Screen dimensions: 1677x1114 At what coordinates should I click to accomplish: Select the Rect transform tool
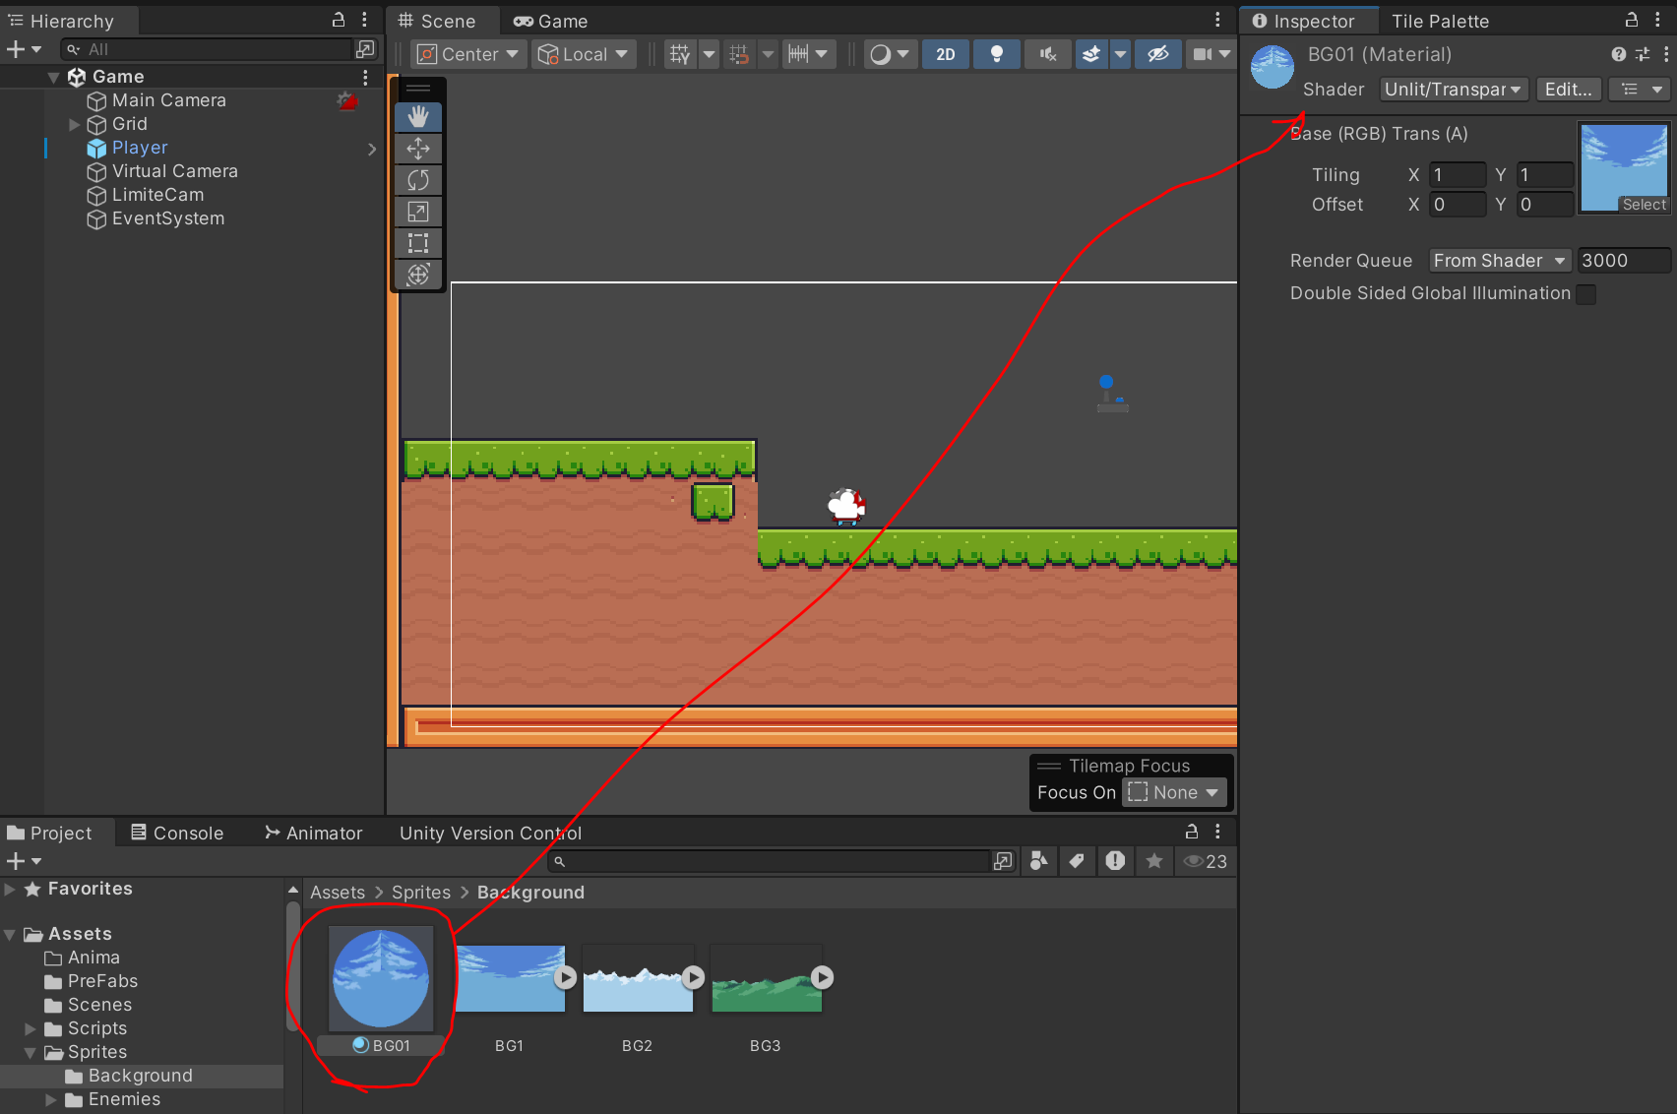(418, 243)
